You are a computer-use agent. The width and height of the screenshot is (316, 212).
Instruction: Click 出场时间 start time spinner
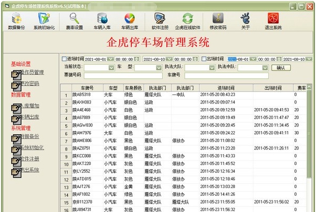coord(279,59)
